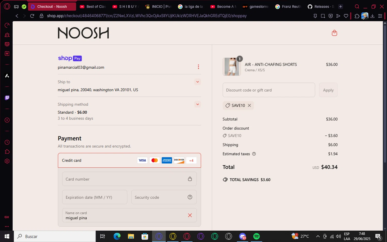Switch to the SHIBUY tab

pos(126,7)
